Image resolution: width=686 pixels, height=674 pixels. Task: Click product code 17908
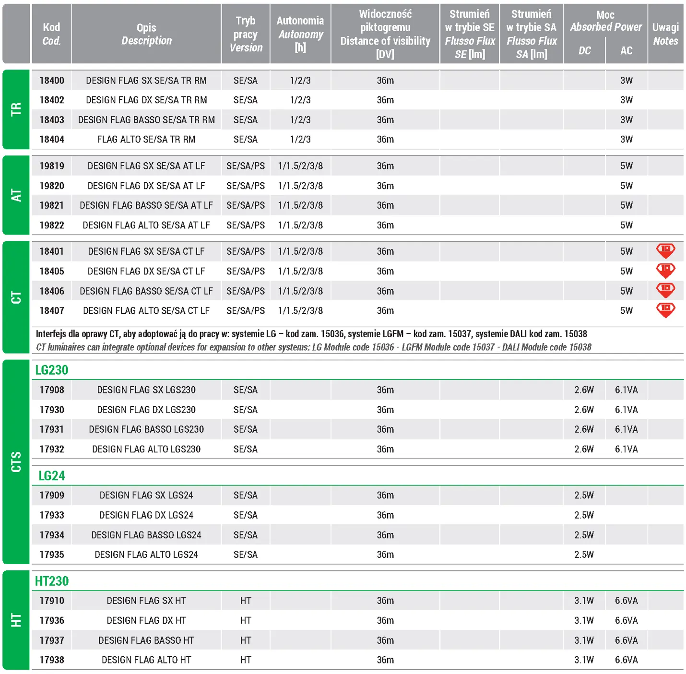pos(52,390)
